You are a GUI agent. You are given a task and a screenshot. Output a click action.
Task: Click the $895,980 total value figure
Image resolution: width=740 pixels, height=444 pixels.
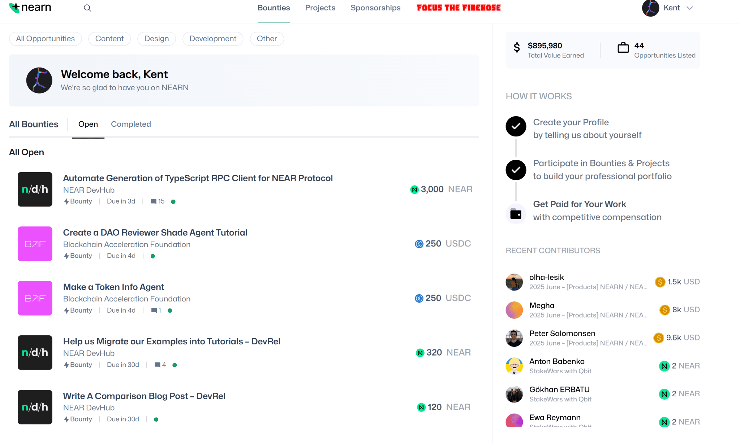pyautogui.click(x=545, y=45)
